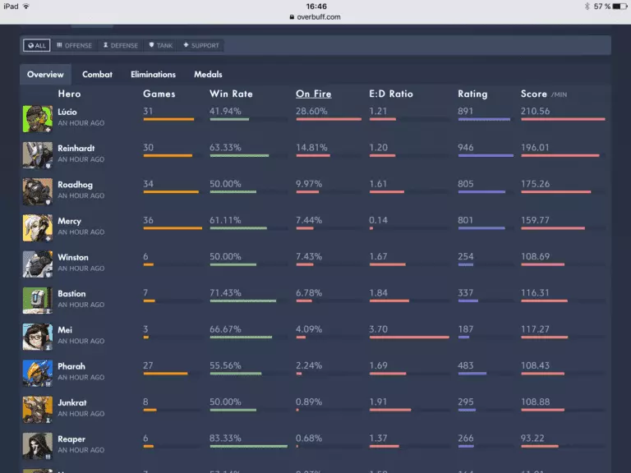The width and height of the screenshot is (631, 473).
Task: Open Mercy hero portrait
Action: 38,228
